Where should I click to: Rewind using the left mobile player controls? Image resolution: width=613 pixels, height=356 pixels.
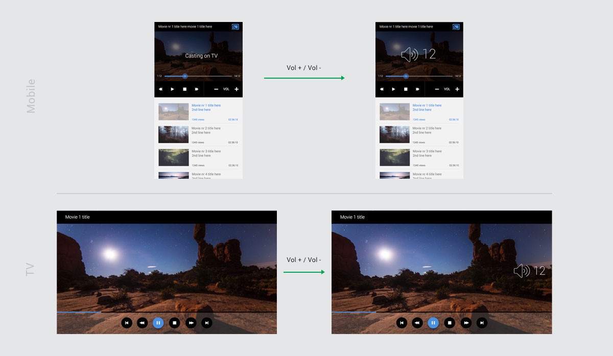[x=160, y=89]
